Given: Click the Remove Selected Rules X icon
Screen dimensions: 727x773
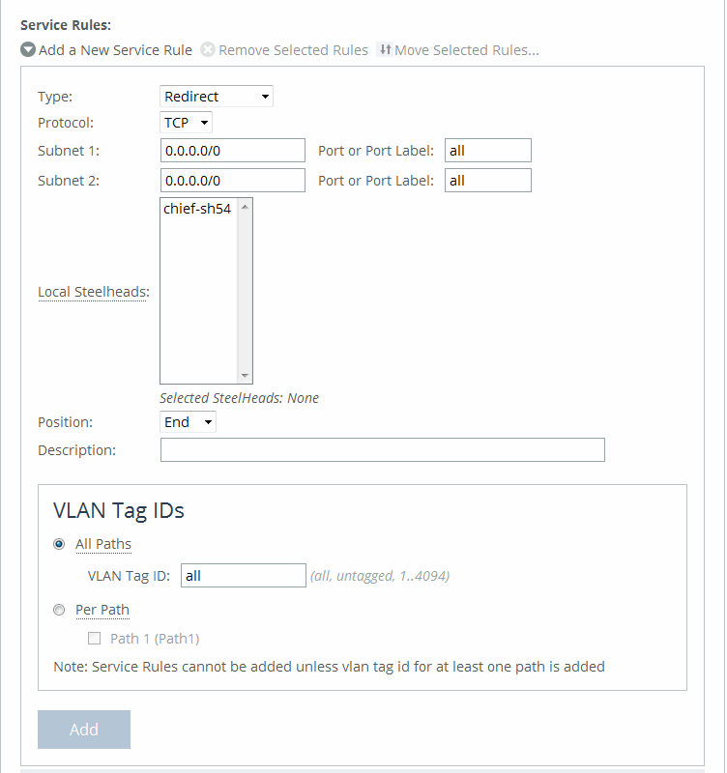Looking at the screenshot, I should point(207,50).
